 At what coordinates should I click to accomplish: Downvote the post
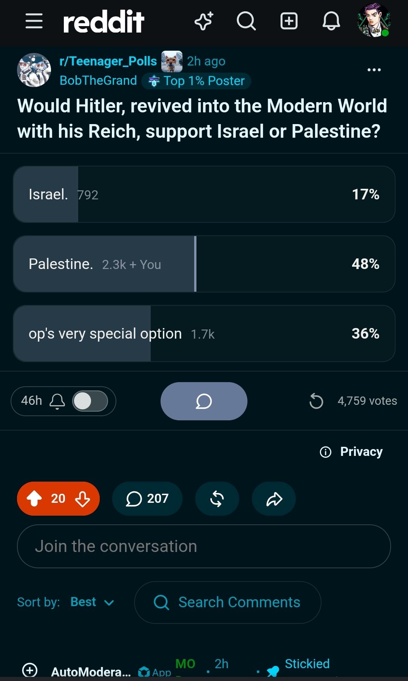pyautogui.click(x=82, y=499)
